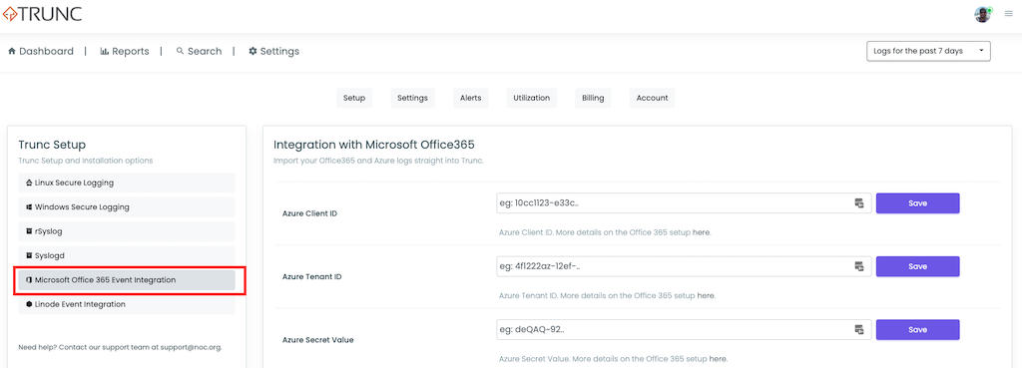Focus the Azure Secret Value input

click(x=684, y=329)
